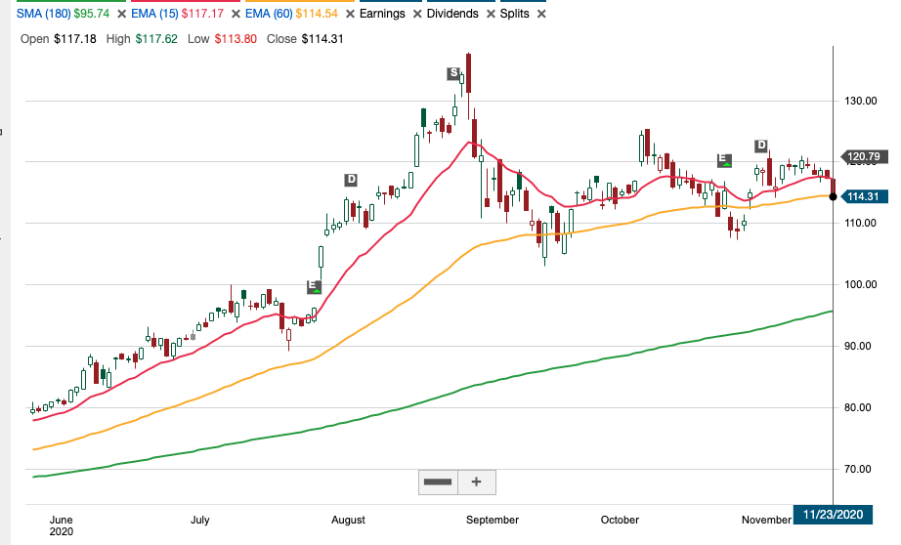Screen dimensions: 901x545
Task: Click the September label on time axis
Action: [x=493, y=520]
